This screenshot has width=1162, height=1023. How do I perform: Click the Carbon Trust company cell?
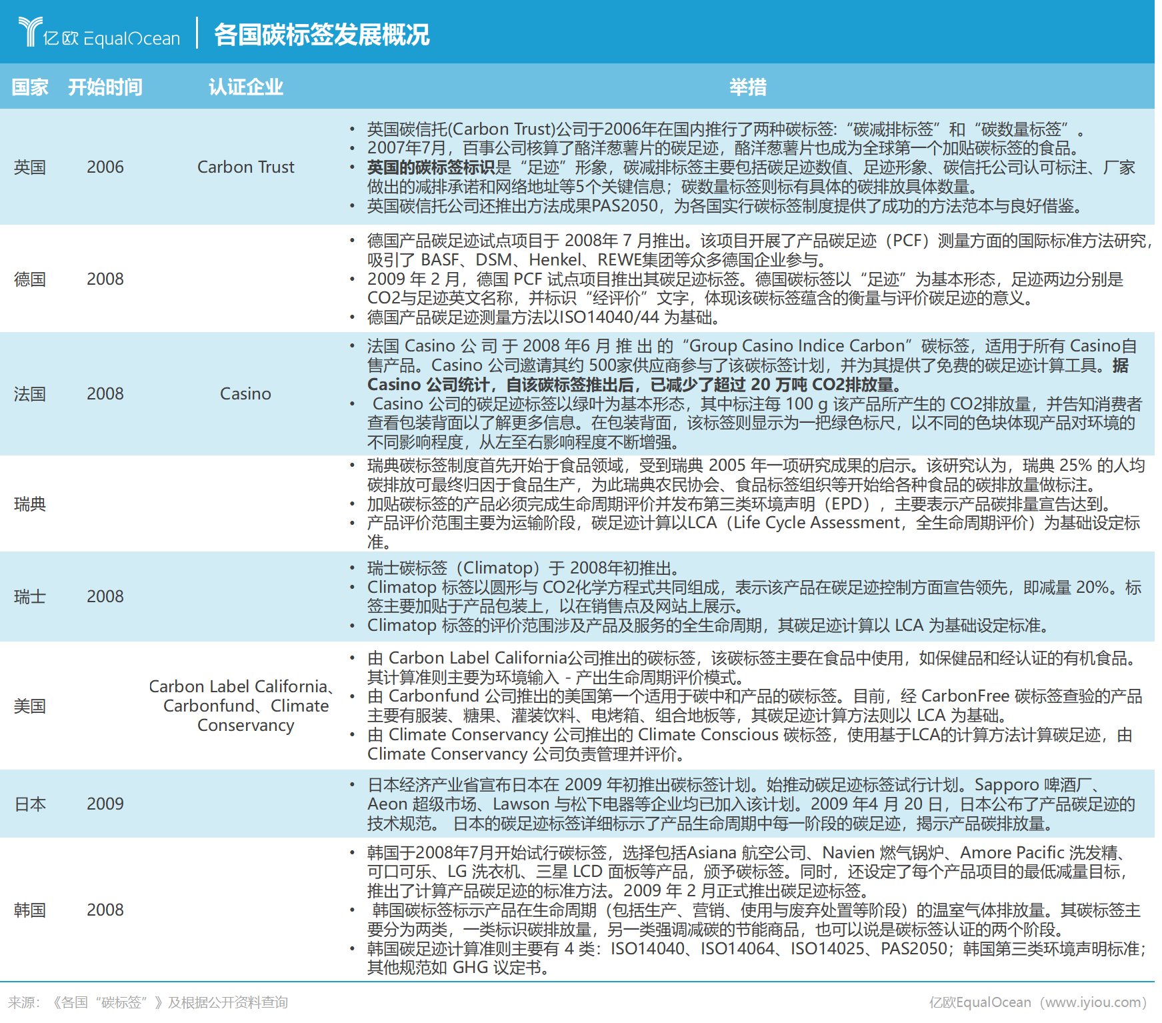246,167
